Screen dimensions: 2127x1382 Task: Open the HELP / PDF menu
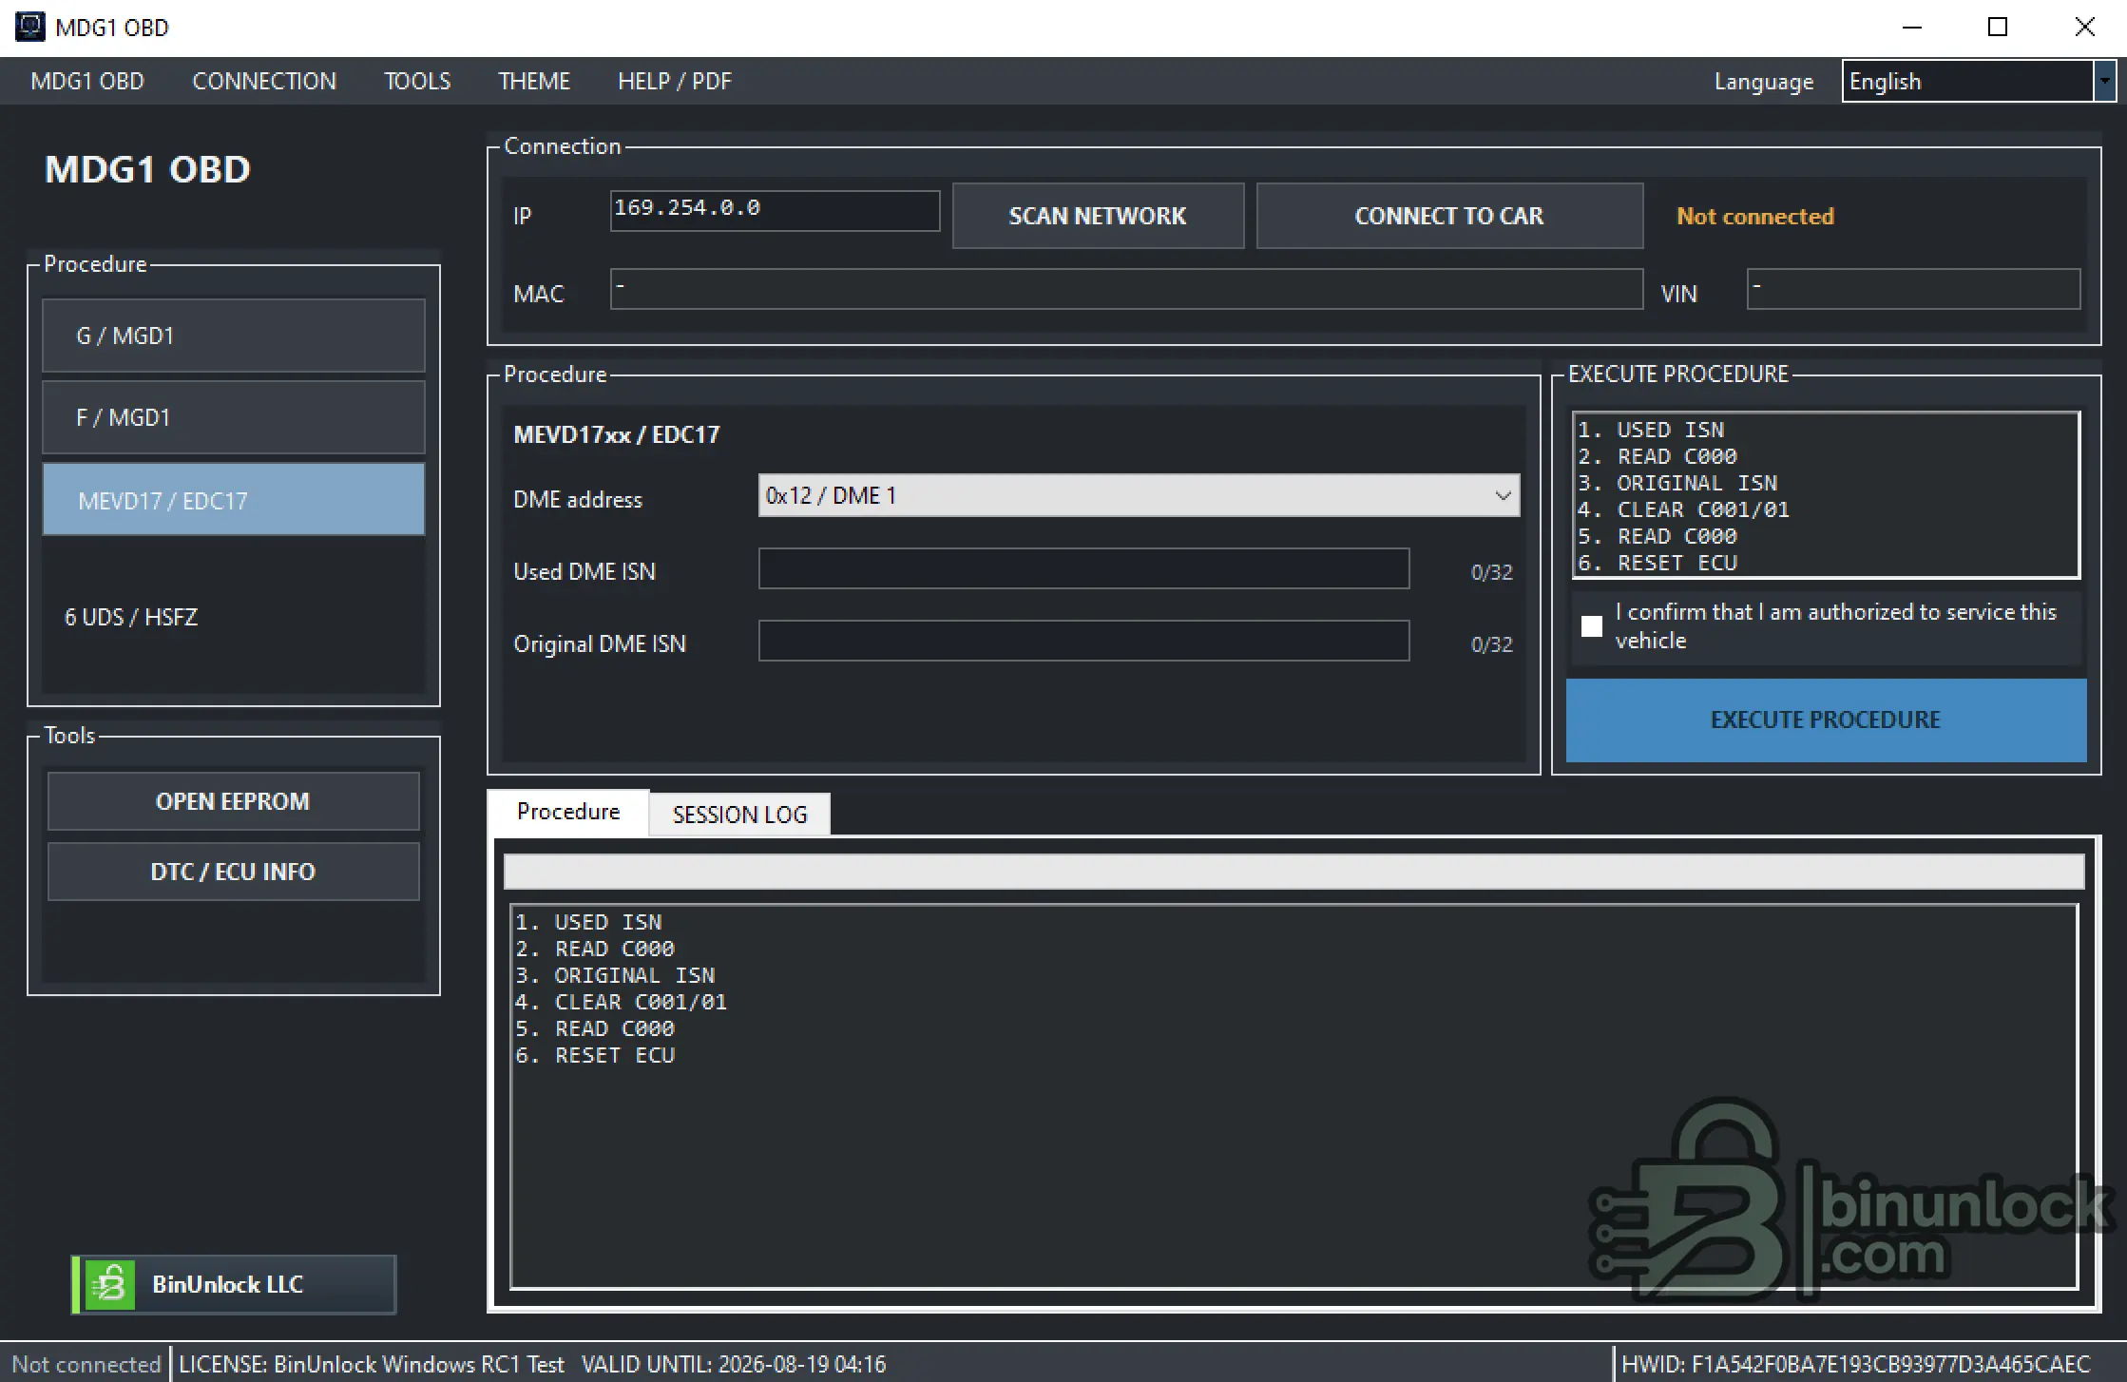pos(675,81)
